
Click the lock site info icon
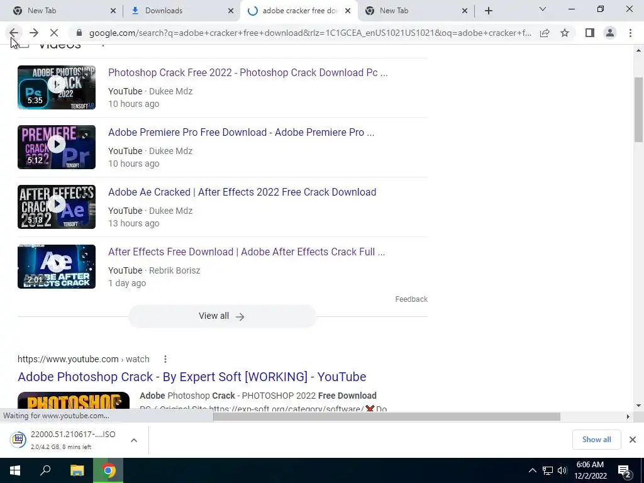pos(79,33)
